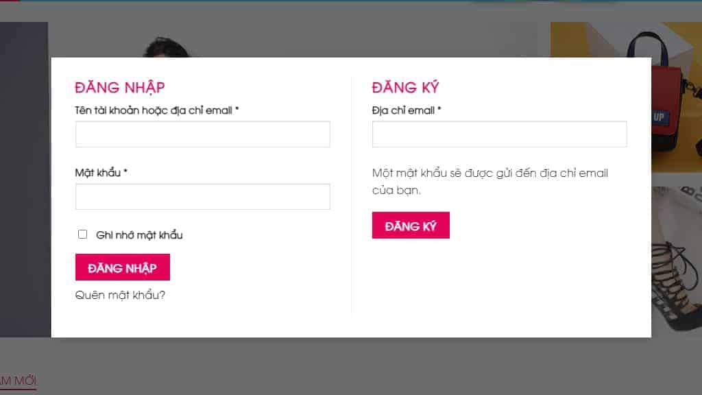Click the 'Địa chỉ email' registration field
The height and width of the screenshot is (395, 702).
point(499,134)
